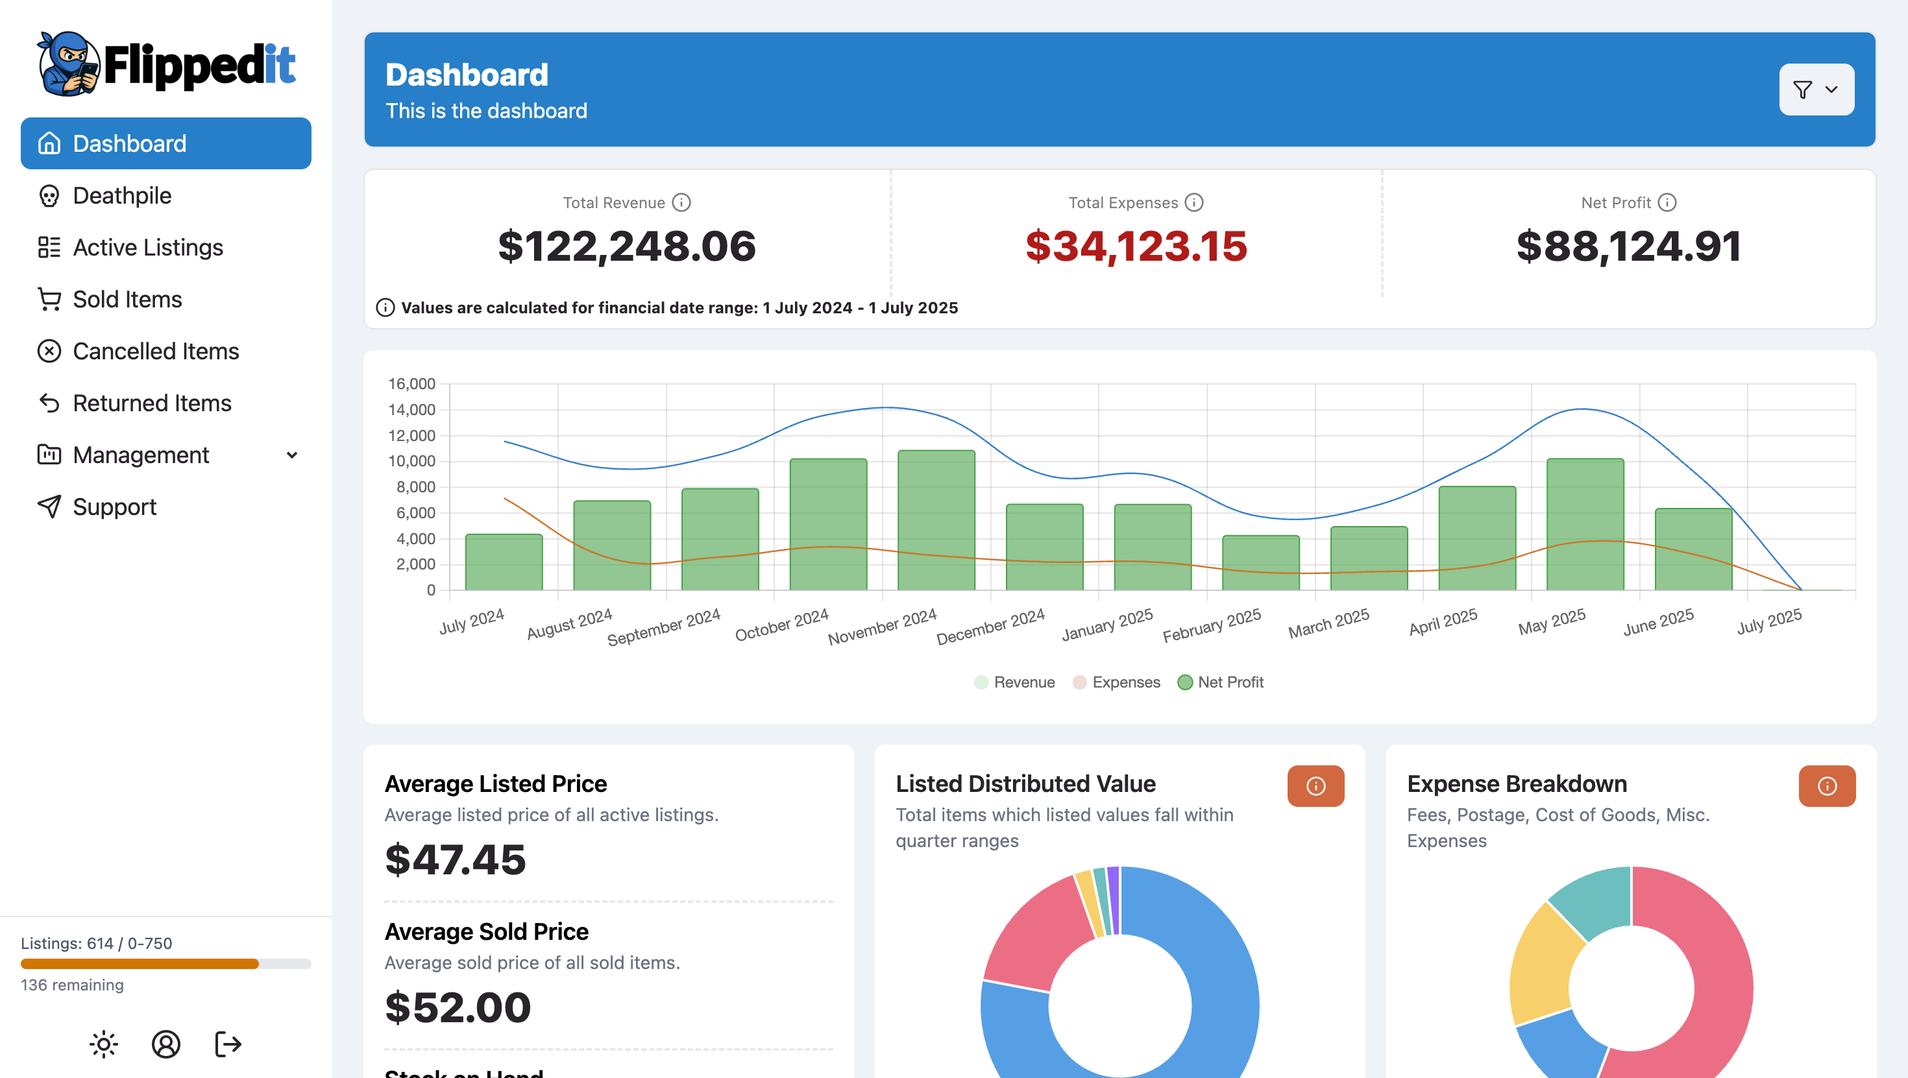The image size is (1908, 1078).
Task: Click the $34,123.15 total expenses value
Action: click(1136, 246)
